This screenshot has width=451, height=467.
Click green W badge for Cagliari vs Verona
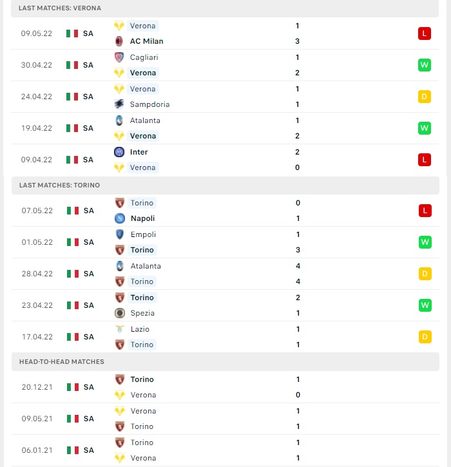425,65
